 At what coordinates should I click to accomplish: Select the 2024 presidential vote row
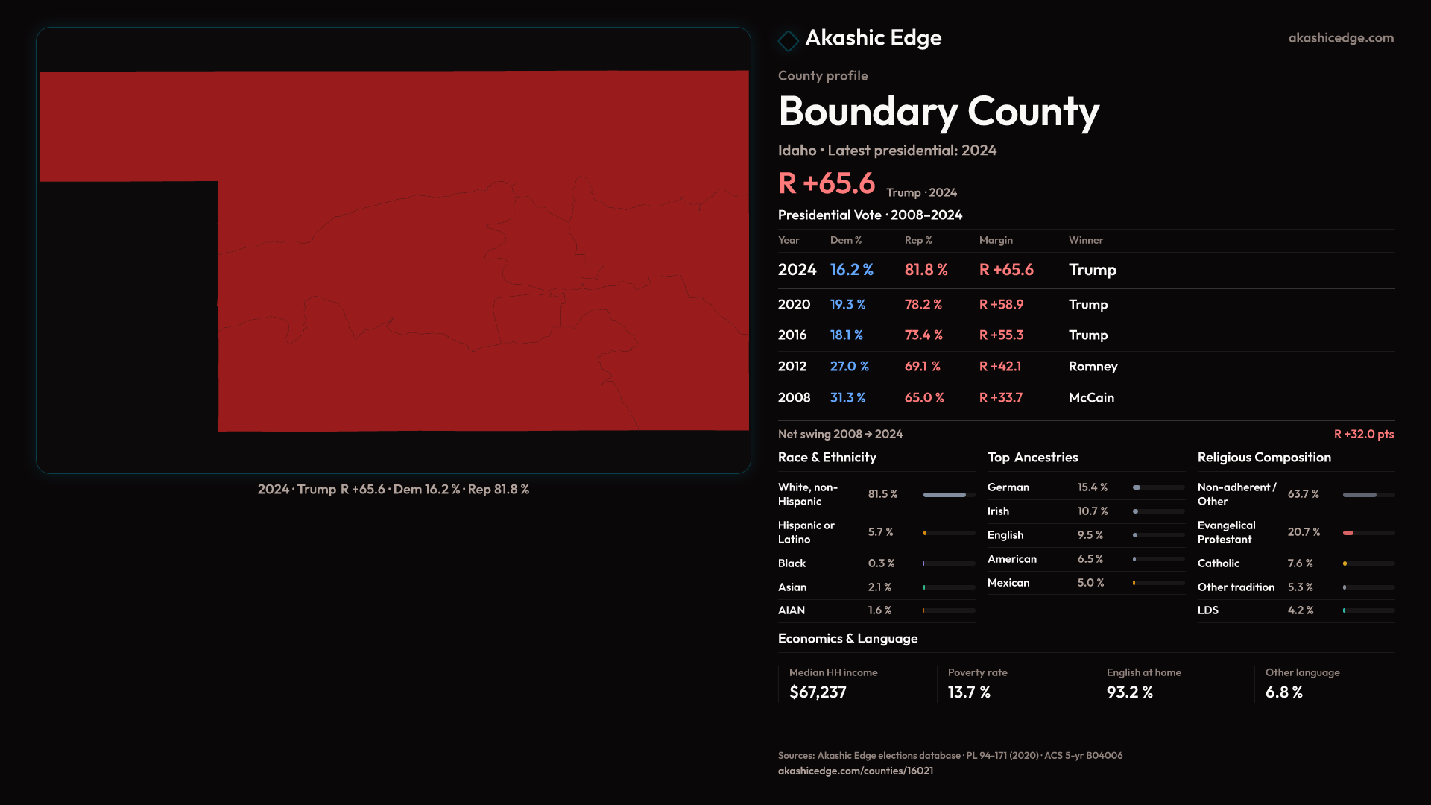tap(1085, 270)
